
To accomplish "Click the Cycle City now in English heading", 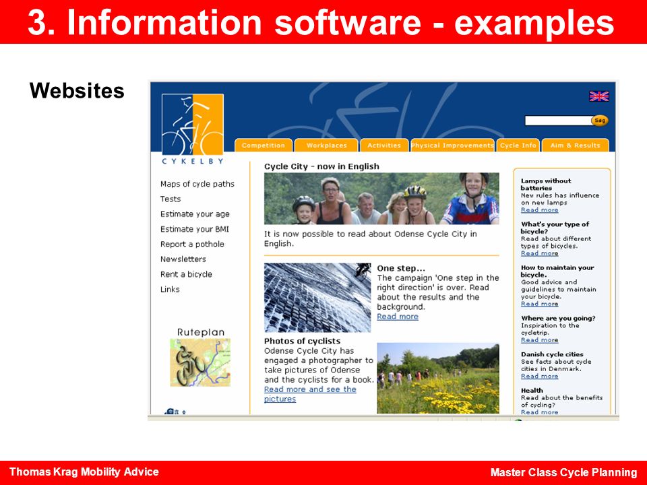I will point(321,166).
